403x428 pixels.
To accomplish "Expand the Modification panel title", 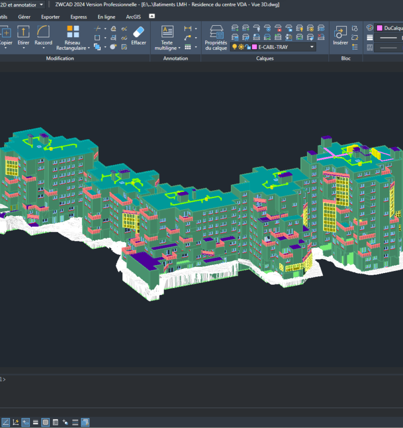I will tap(60, 58).
